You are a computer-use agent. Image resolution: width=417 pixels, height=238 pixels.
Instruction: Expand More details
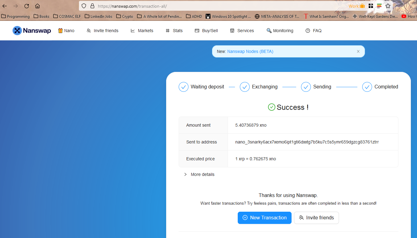pyautogui.click(x=199, y=174)
